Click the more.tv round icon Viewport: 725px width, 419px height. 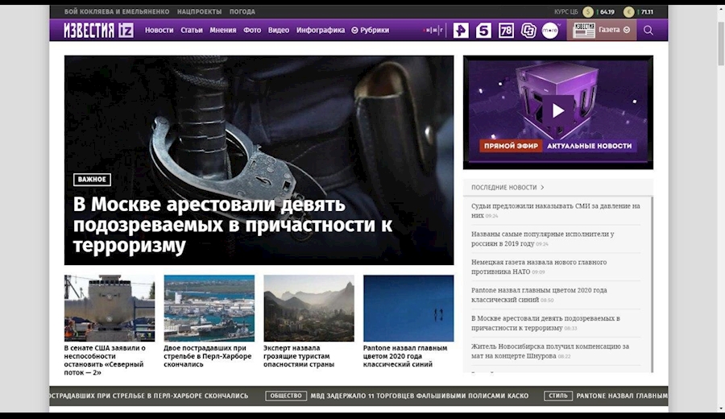[550, 31]
